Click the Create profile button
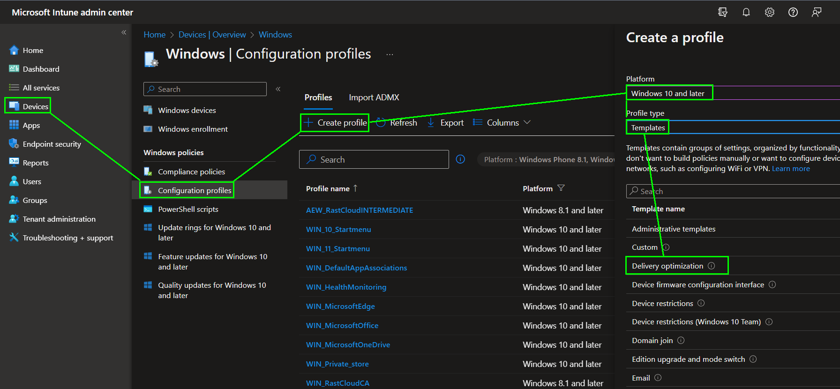Screen dimensions: 840x389 [335, 123]
